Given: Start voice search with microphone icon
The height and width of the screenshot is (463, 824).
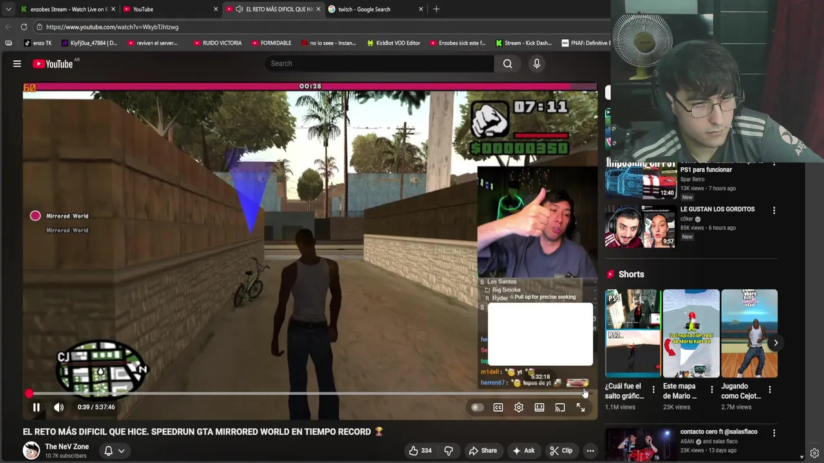Looking at the screenshot, I should (537, 64).
